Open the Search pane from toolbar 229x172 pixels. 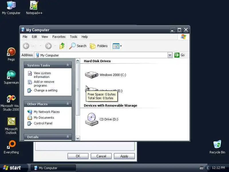pyautogui.click(x=78, y=46)
